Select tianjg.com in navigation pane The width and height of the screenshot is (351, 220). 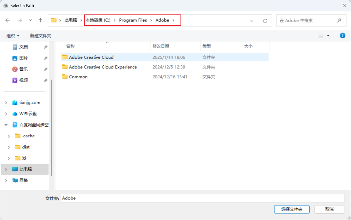tap(30, 103)
